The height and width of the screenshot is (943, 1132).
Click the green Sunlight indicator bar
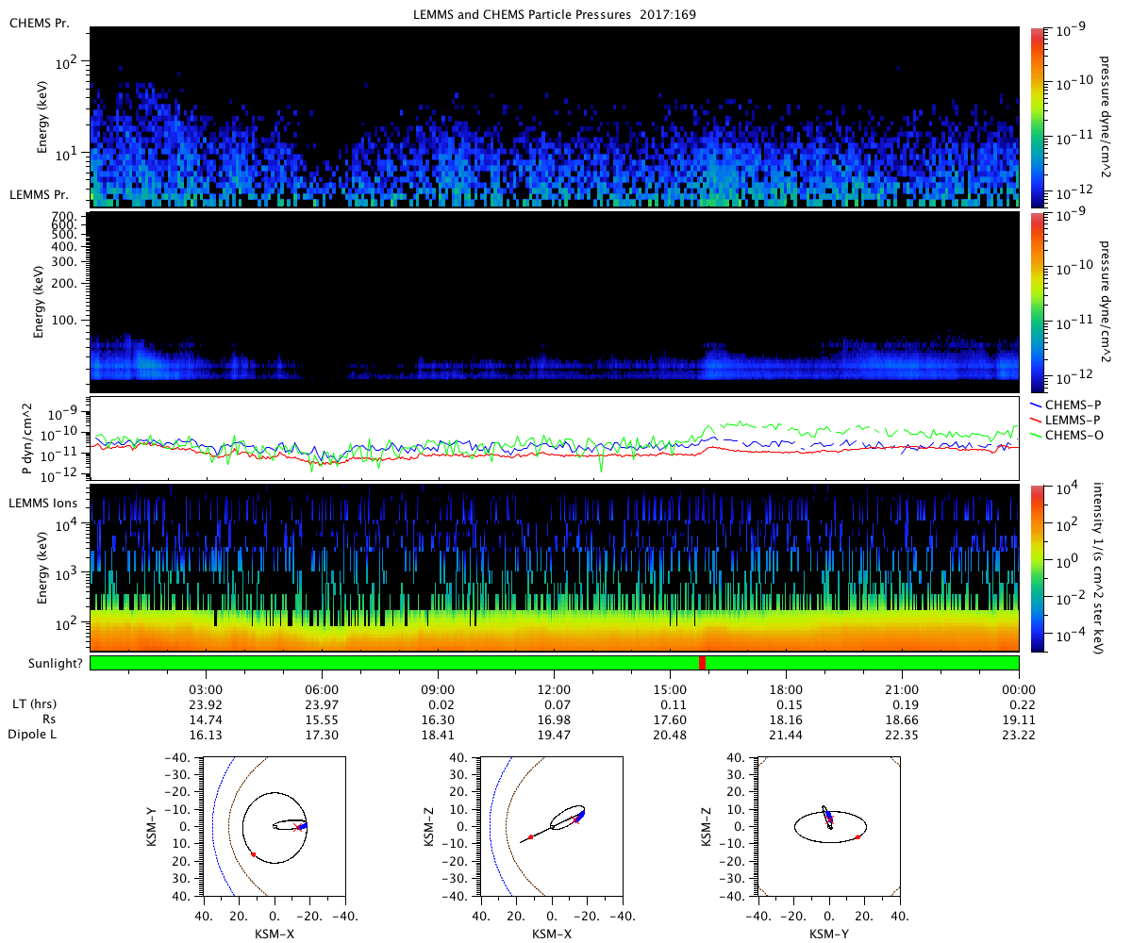555,663
